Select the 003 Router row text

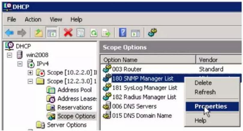coord(127,69)
